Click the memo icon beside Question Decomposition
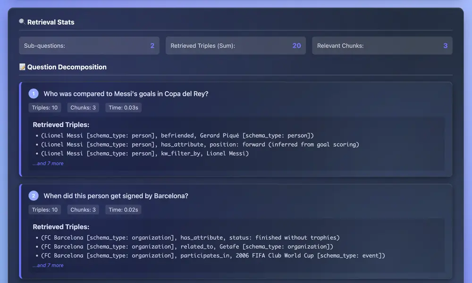The image size is (472, 283). tap(22, 67)
